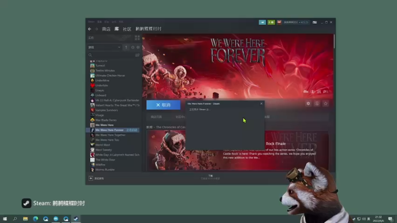
Task: Open the Steam menu in the menu bar
Action: point(91,22)
